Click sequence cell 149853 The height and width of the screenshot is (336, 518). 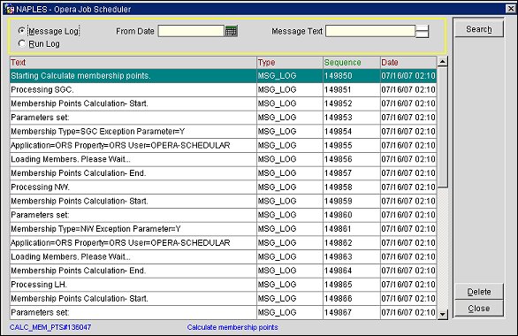point(352,118)
